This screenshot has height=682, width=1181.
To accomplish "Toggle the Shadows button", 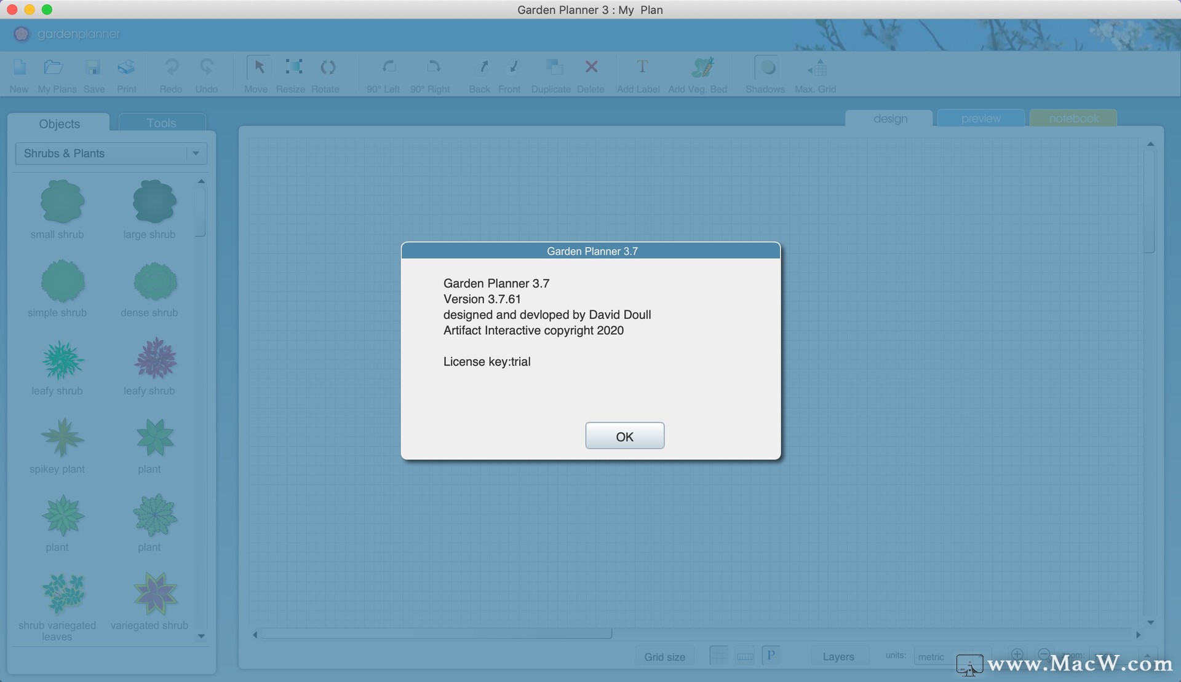I will (767, 68).
